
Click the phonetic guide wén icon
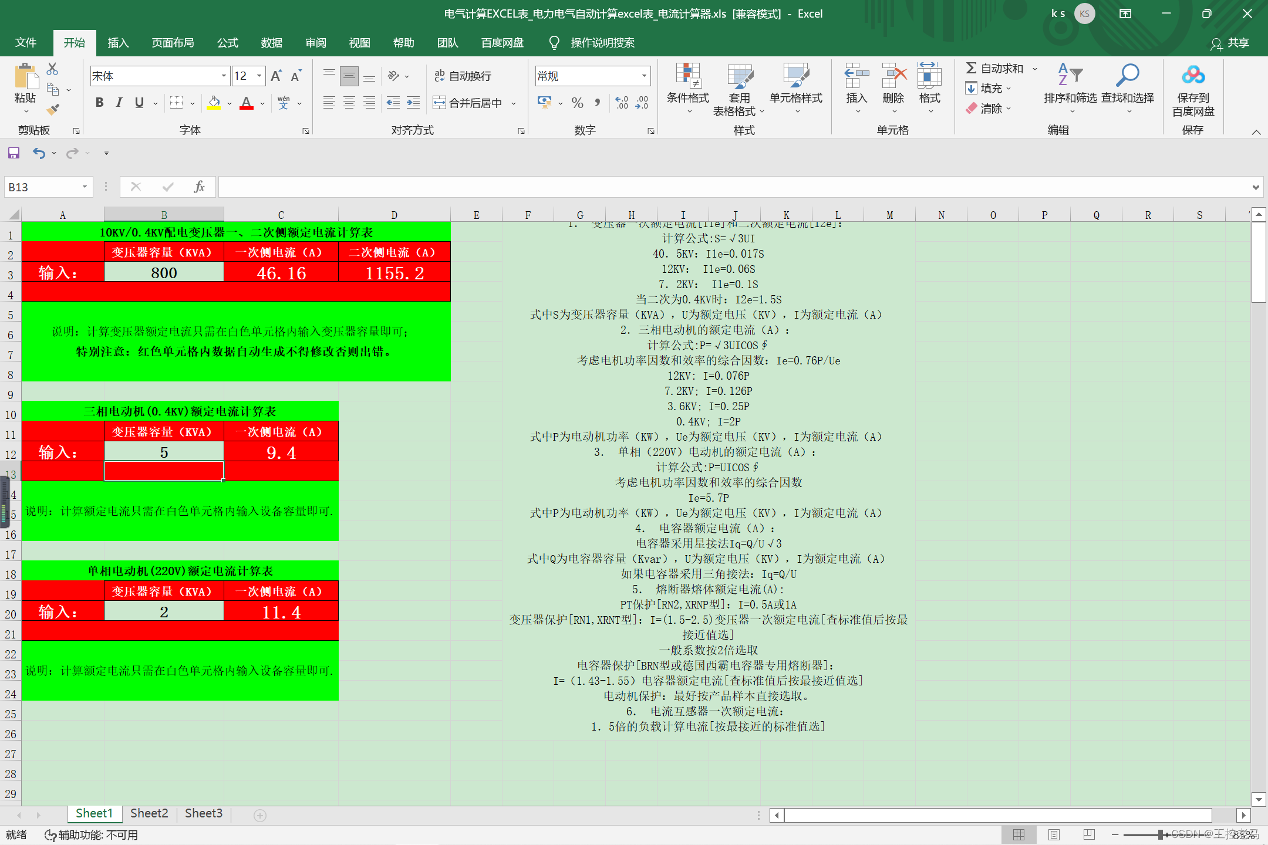click(x=284, y=103)
